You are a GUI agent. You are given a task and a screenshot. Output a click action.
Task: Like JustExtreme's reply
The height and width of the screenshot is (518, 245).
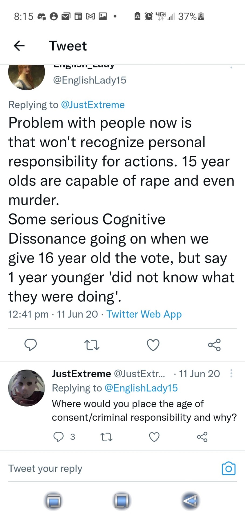click(x=154, y=437)
